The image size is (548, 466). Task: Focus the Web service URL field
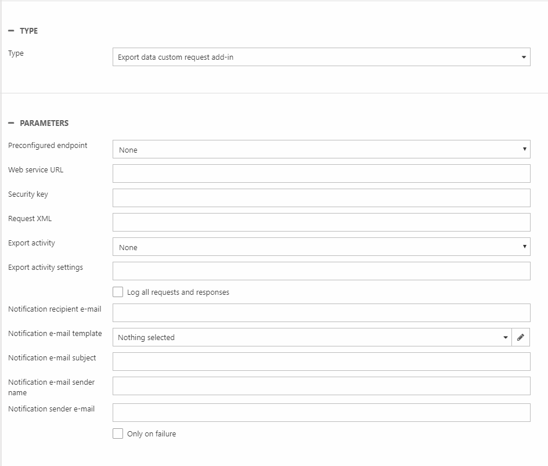321,174
